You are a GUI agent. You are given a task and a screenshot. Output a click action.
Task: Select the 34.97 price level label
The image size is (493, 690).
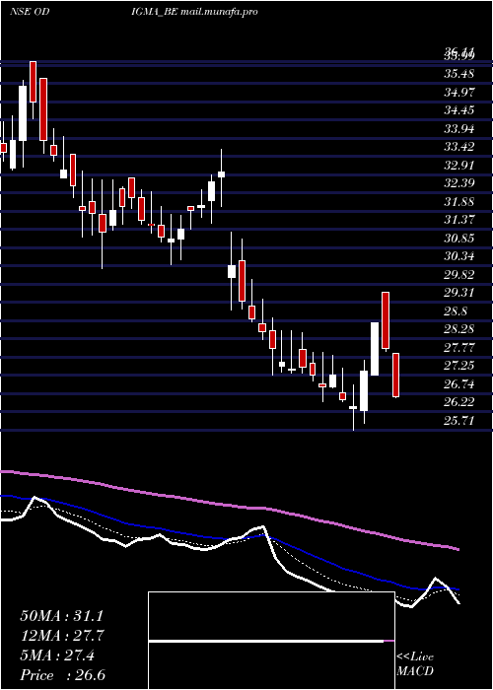[458, 92]
